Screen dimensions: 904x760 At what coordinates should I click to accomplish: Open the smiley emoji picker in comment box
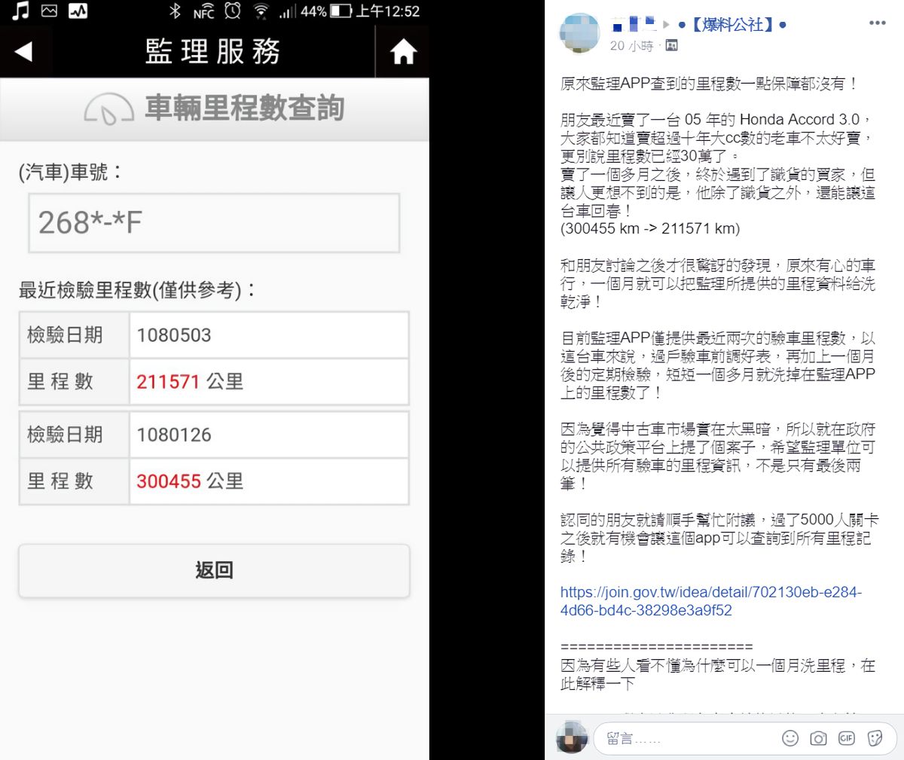pos(789,737)
